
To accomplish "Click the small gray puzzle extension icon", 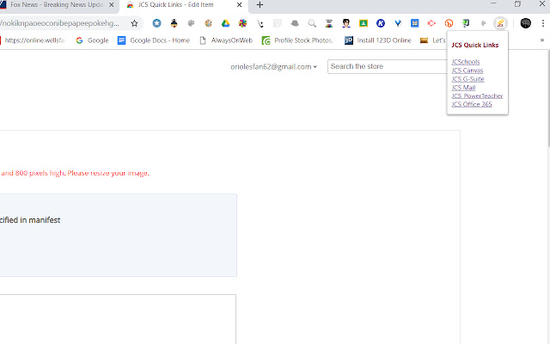I will [483, 23].
